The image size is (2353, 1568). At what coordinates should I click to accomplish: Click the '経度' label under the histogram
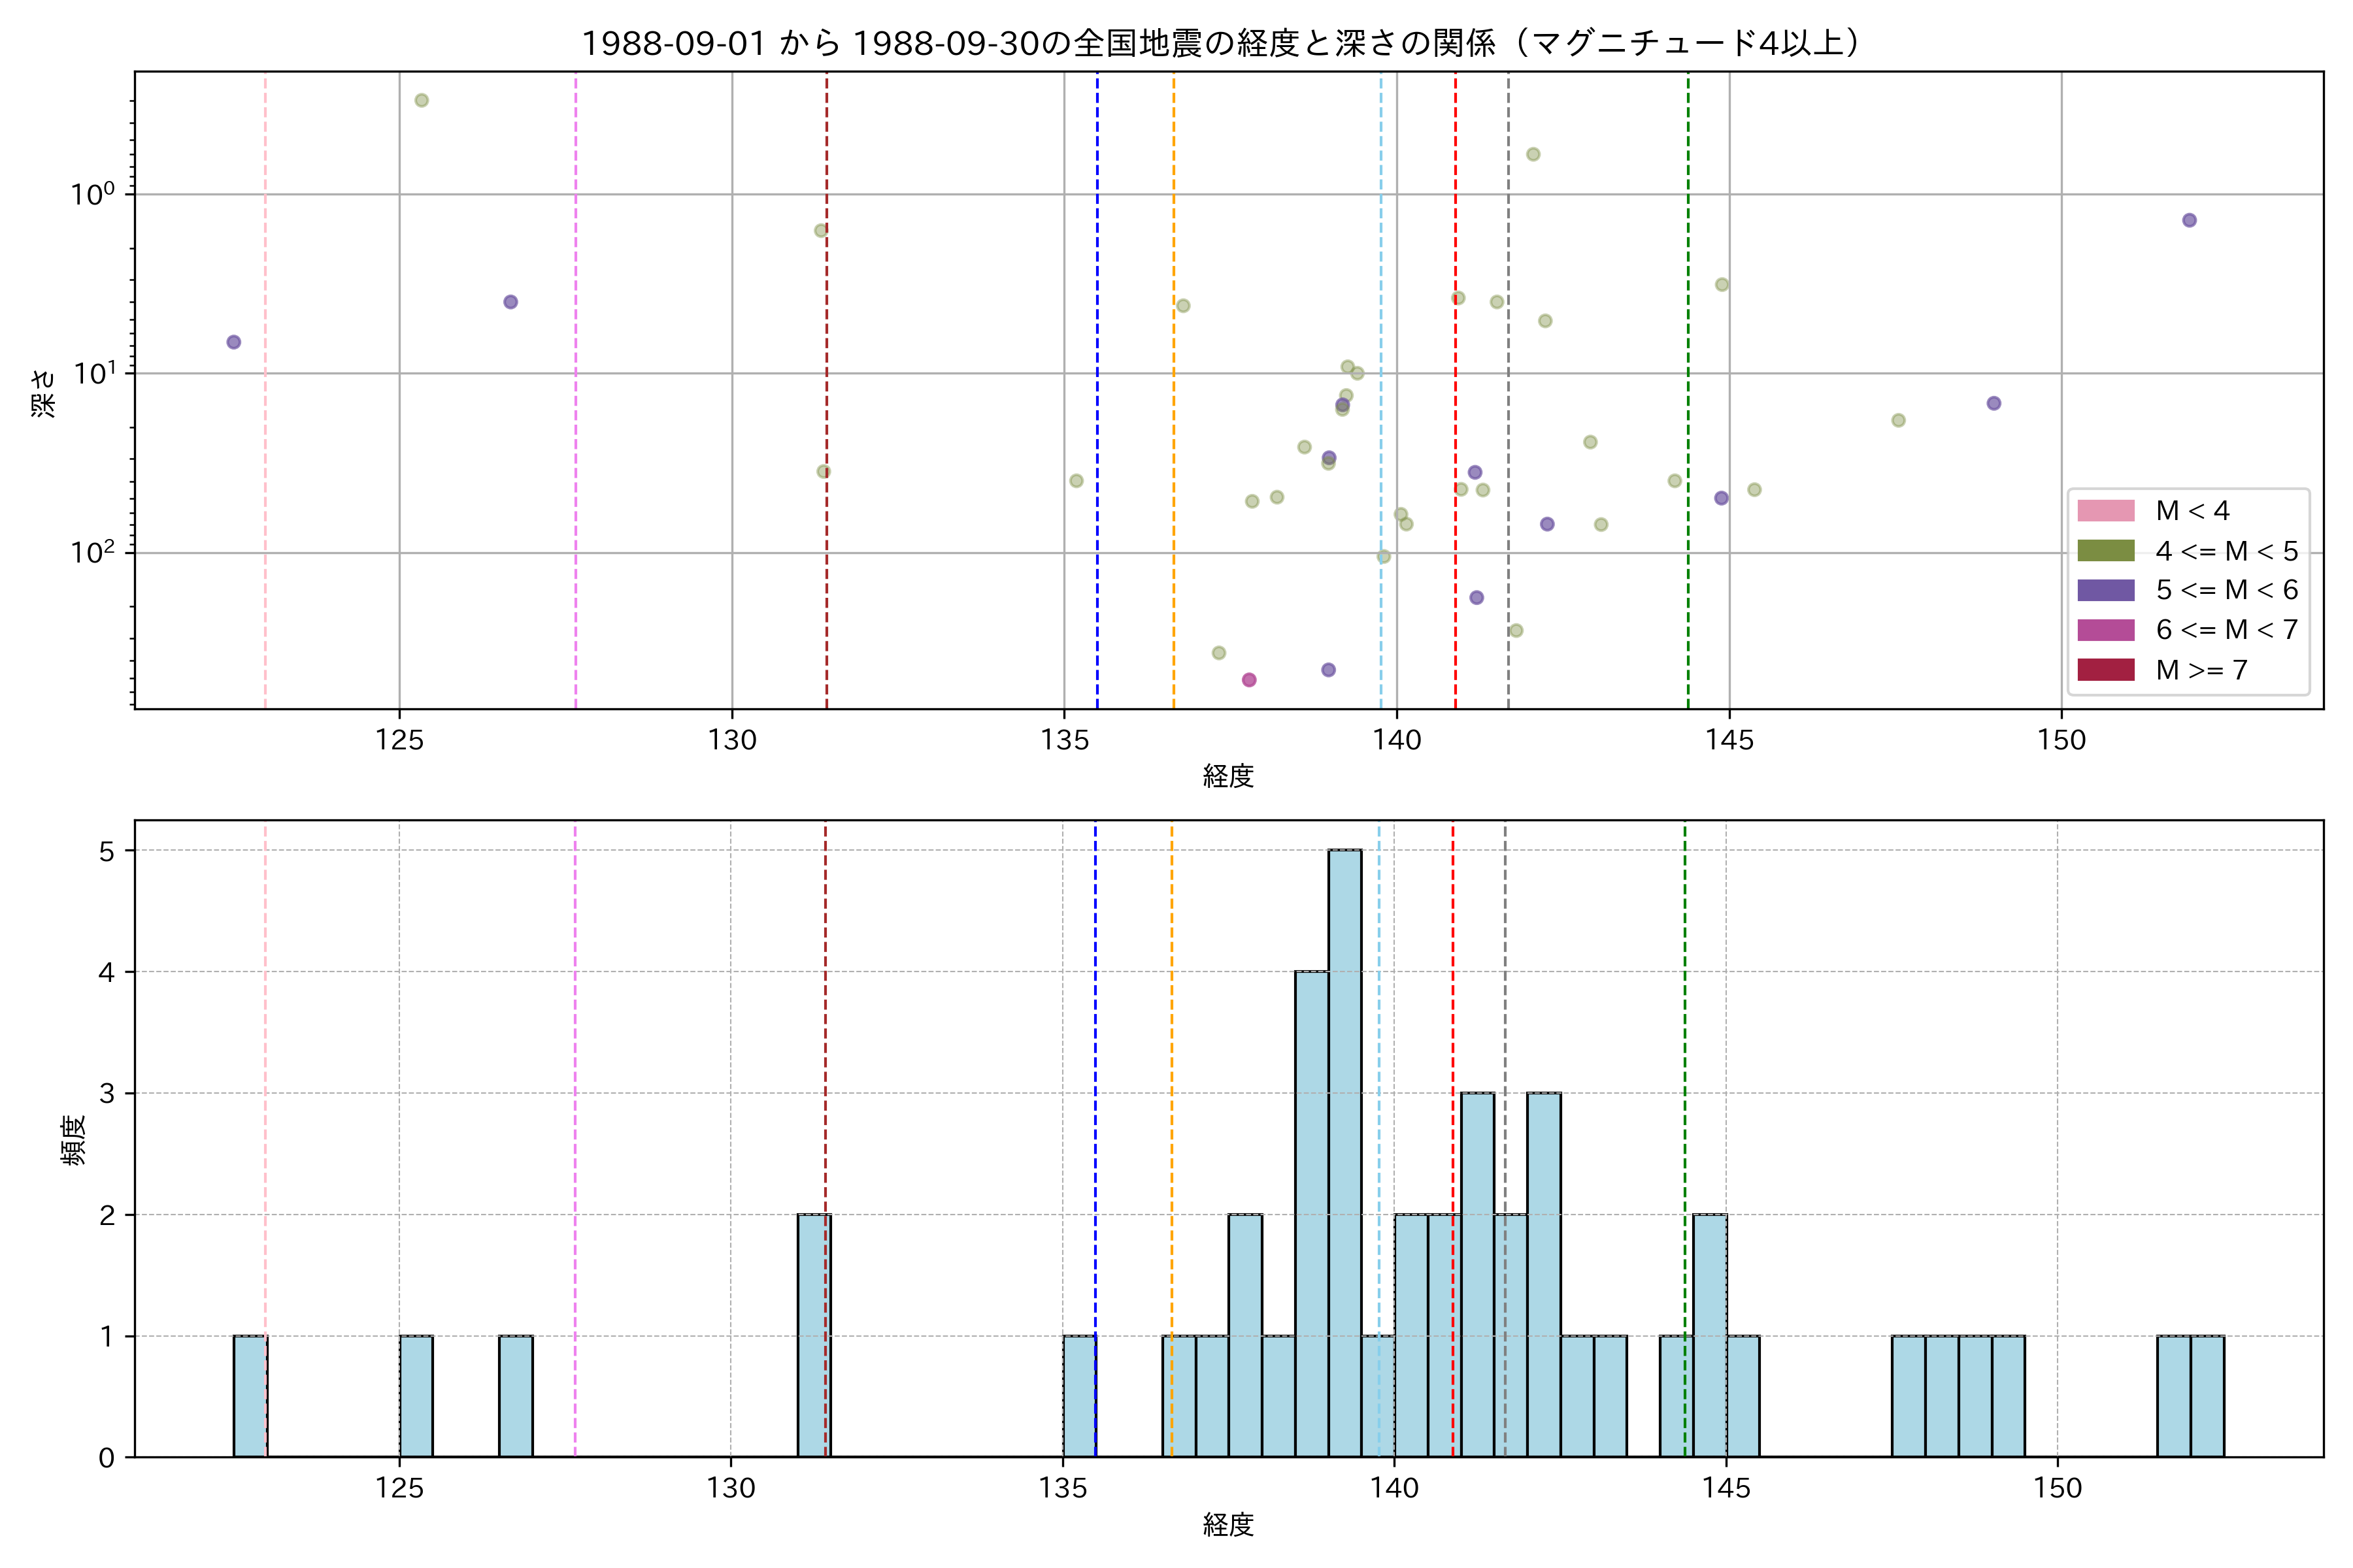click(x=1227, y=1525)
